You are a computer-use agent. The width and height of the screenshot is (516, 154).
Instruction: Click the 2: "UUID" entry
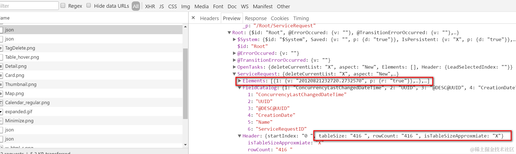pos(260,101)
